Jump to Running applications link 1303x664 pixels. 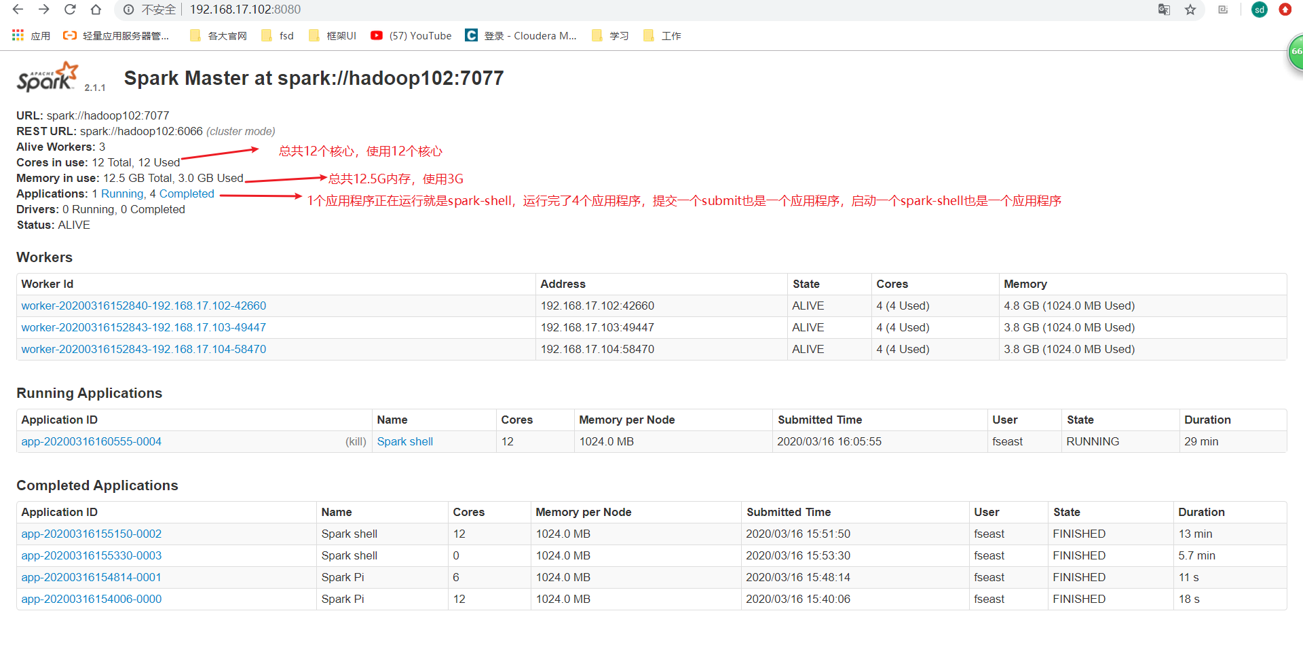122,193
